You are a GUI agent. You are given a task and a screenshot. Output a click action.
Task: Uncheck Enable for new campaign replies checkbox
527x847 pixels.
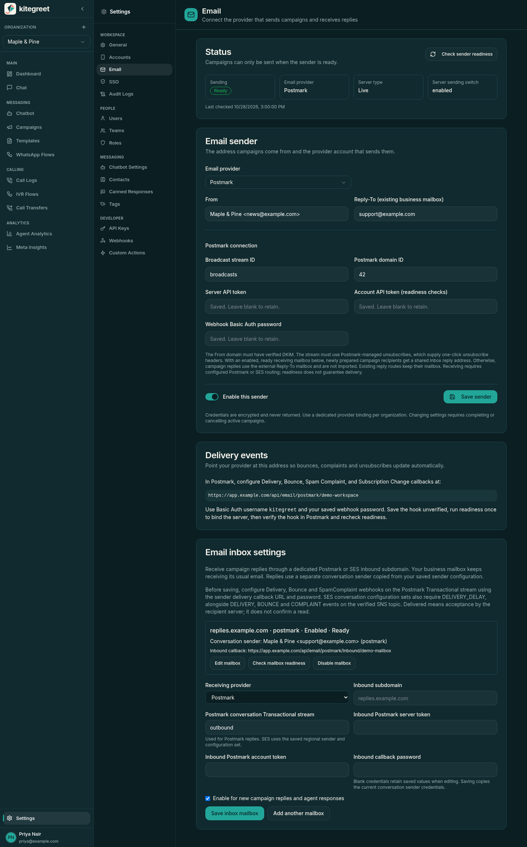(208, 798)
